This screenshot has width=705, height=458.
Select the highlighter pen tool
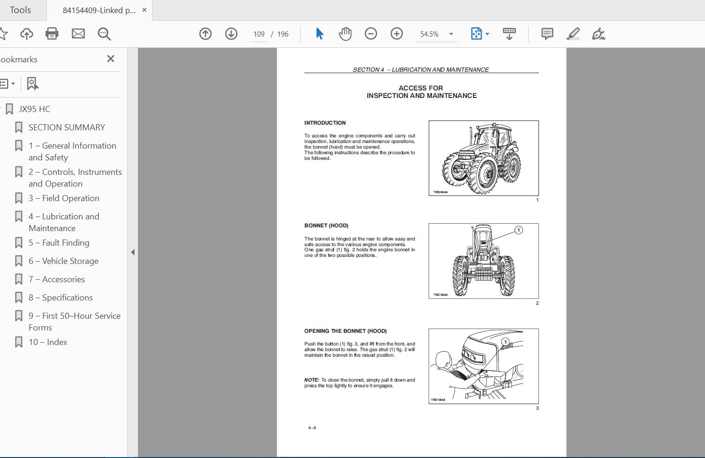click(x=573, y=34)
